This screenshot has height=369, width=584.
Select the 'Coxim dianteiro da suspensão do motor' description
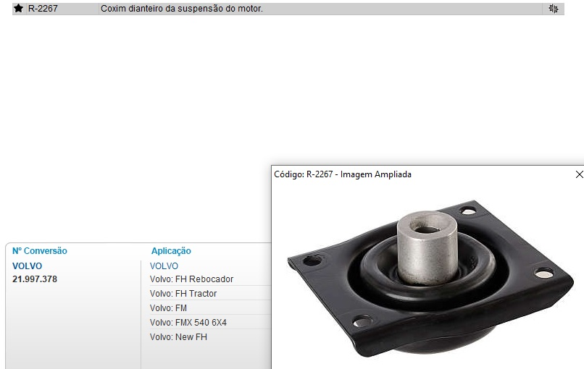click(182, 9)
